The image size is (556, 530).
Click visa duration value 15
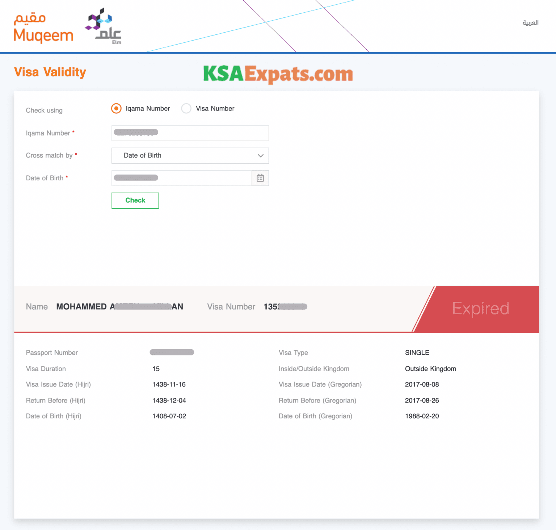[x=156, y=368]
